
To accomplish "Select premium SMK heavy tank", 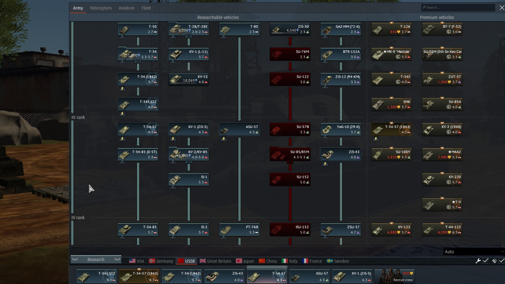I will tap(391, 104).
